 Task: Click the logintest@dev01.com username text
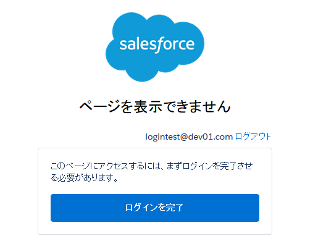click(x=189, y=137)
